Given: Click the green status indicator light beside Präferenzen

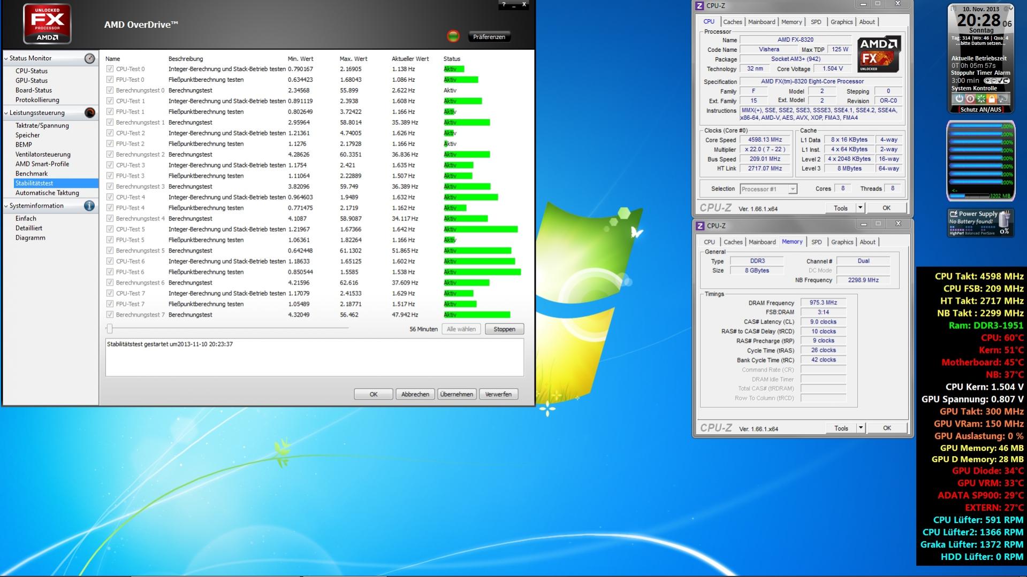Looking at the screenshot, I should pos(453,36).
